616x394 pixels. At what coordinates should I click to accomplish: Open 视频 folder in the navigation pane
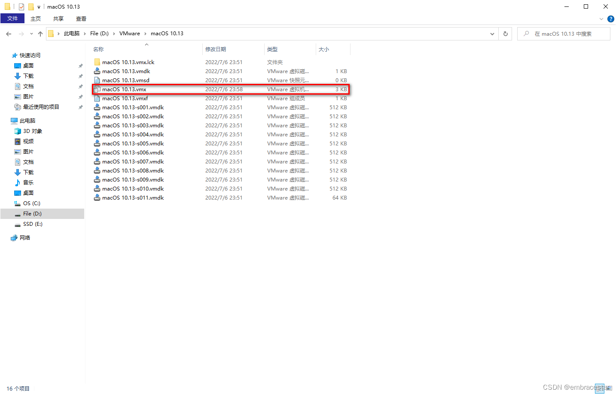[28, 142]
